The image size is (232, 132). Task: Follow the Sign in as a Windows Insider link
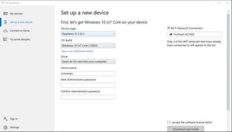pos(77,51)
